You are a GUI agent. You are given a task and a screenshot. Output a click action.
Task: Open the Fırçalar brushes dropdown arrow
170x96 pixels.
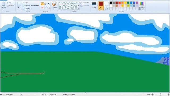click(54, 9)
